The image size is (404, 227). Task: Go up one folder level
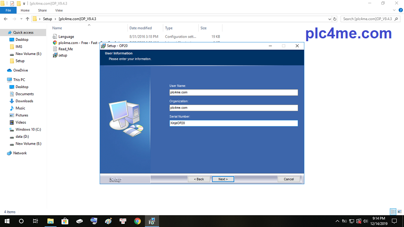[x=27, y=19]
